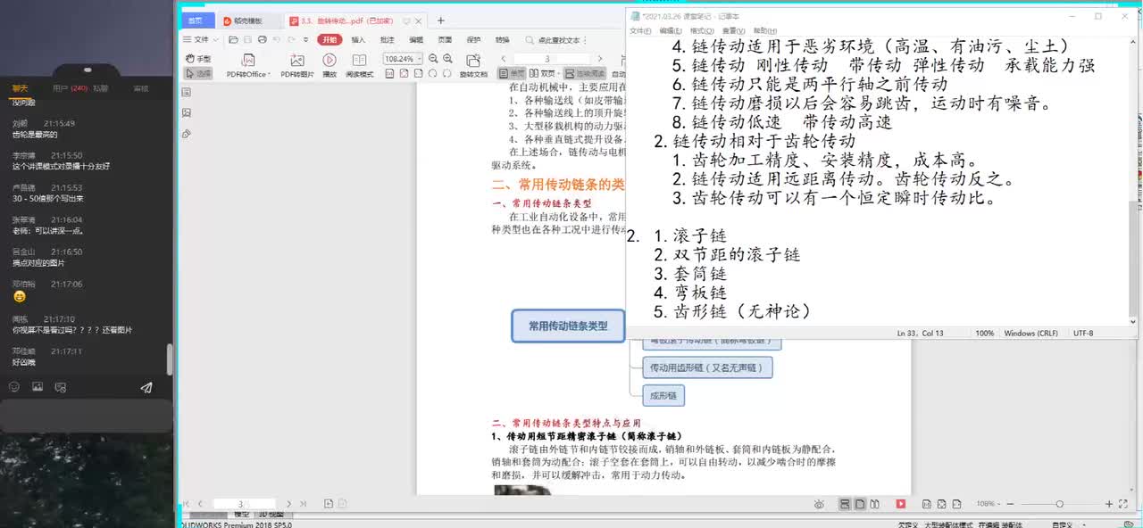The height and width of the screenshot is (528, 1143).
Task: Switch to 阅读模式 reading mode
Action: 359,65
